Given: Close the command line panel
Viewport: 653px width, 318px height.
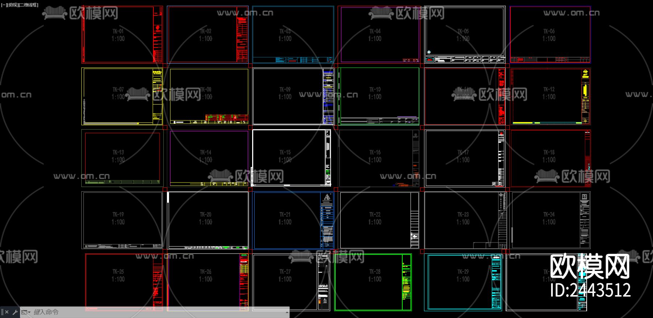Looking at the screenshot, I should (x=7, y=312).
